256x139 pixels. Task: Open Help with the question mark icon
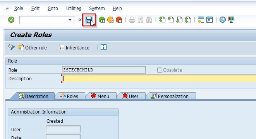point(223,20)
